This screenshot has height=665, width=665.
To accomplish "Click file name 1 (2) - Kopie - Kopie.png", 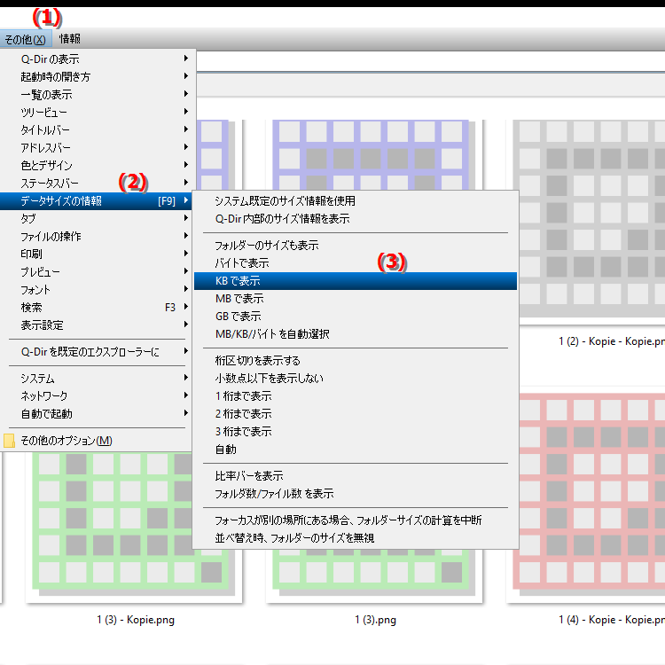I will [x=612, y=341].
